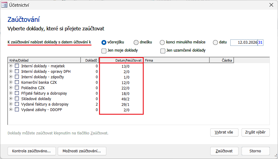The height and width of the screenshot is (159, 278).
Task: Expand the 'Interní doklady - zápočty' node
Action: tap(11, 77)
